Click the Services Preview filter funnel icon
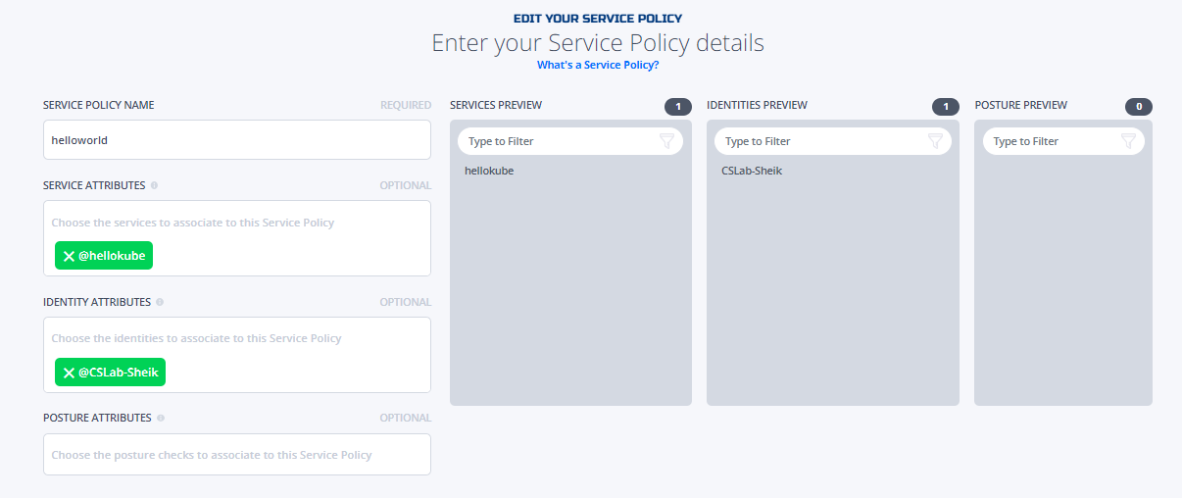Screen dimensions: 1182x498 pyautogui.click(x=667, y=141)
